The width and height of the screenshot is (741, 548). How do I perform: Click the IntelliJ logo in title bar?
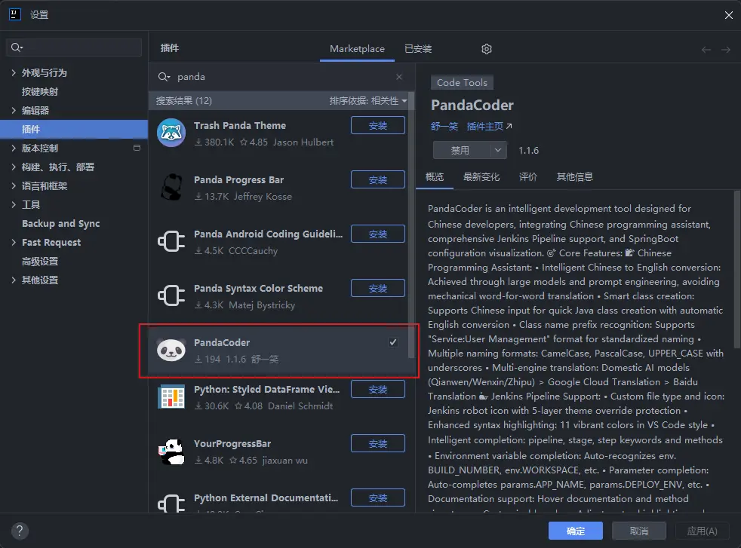click(15, 14)
